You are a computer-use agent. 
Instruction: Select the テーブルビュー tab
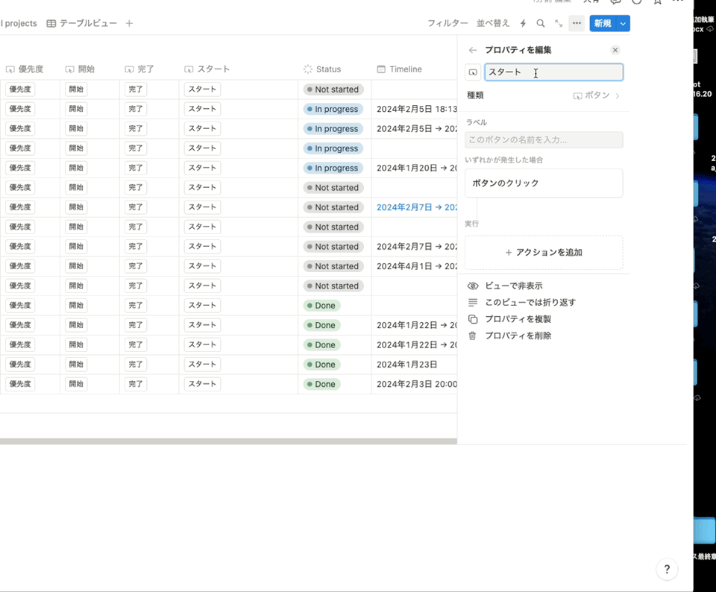(82, 24)
